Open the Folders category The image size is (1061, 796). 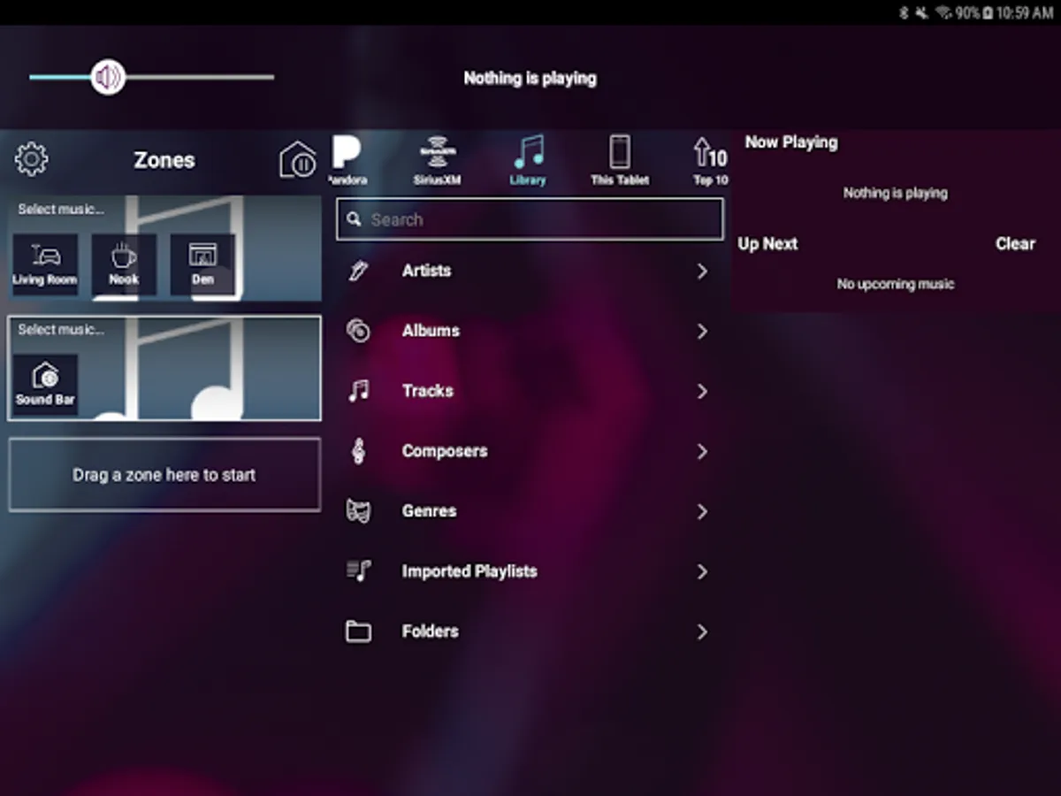click(x=530, y=631)
